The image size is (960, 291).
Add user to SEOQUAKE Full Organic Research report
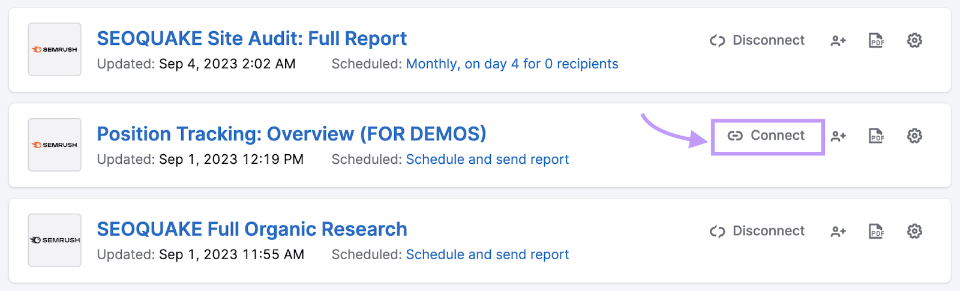838,231
